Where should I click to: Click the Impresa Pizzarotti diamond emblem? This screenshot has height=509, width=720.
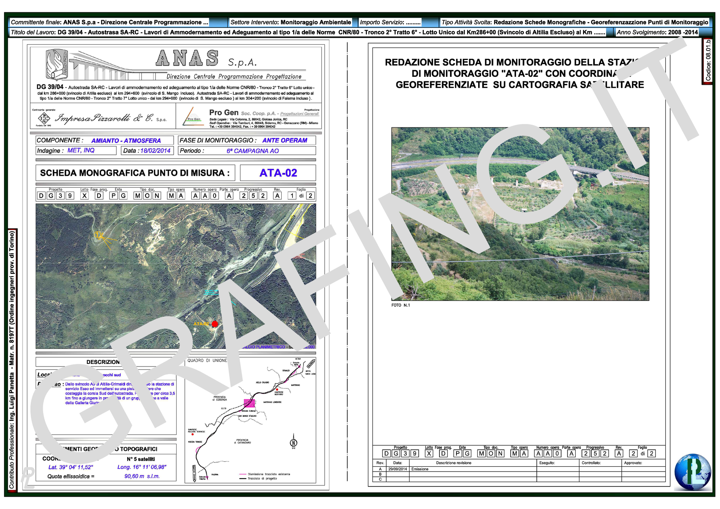coord(44,118)
